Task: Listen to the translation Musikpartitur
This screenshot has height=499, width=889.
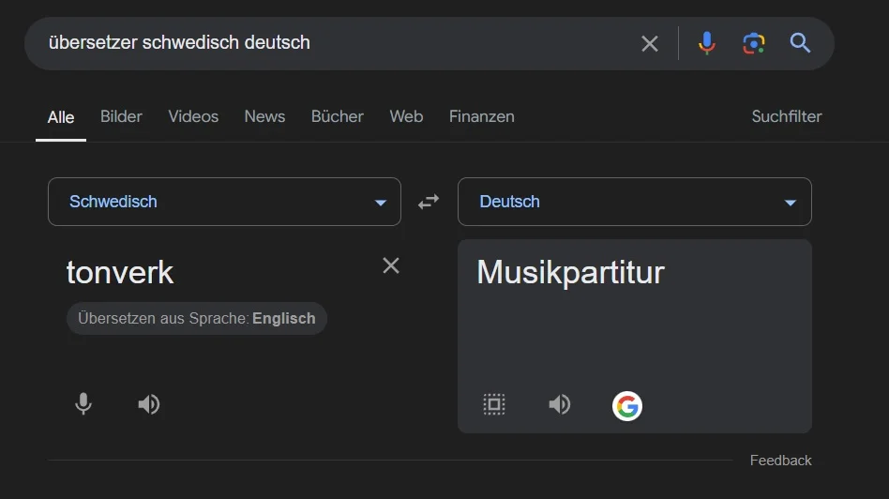Action: pyautogui.click(x=559, y=404)
